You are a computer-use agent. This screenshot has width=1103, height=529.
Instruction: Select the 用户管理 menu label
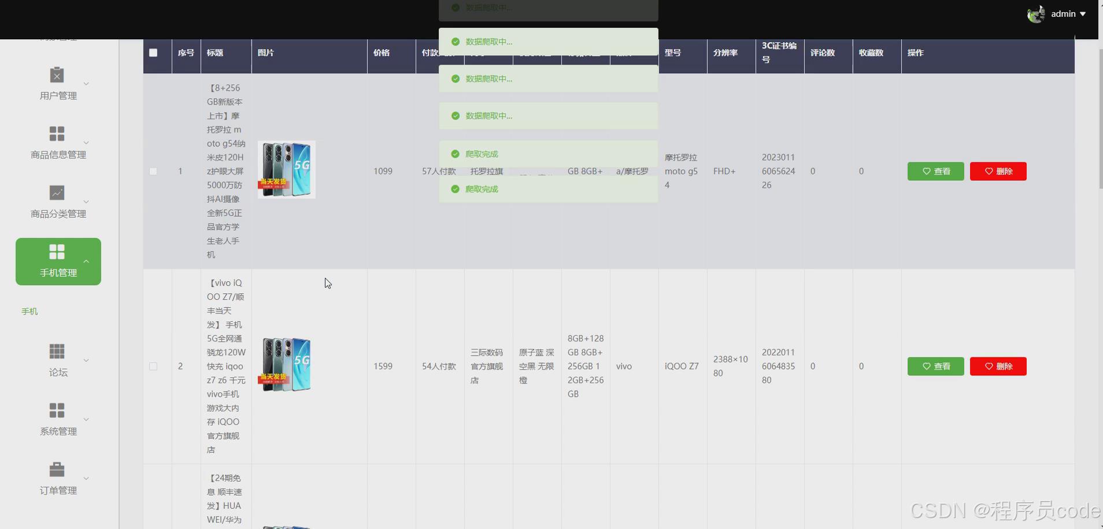(x=58, y=96)
